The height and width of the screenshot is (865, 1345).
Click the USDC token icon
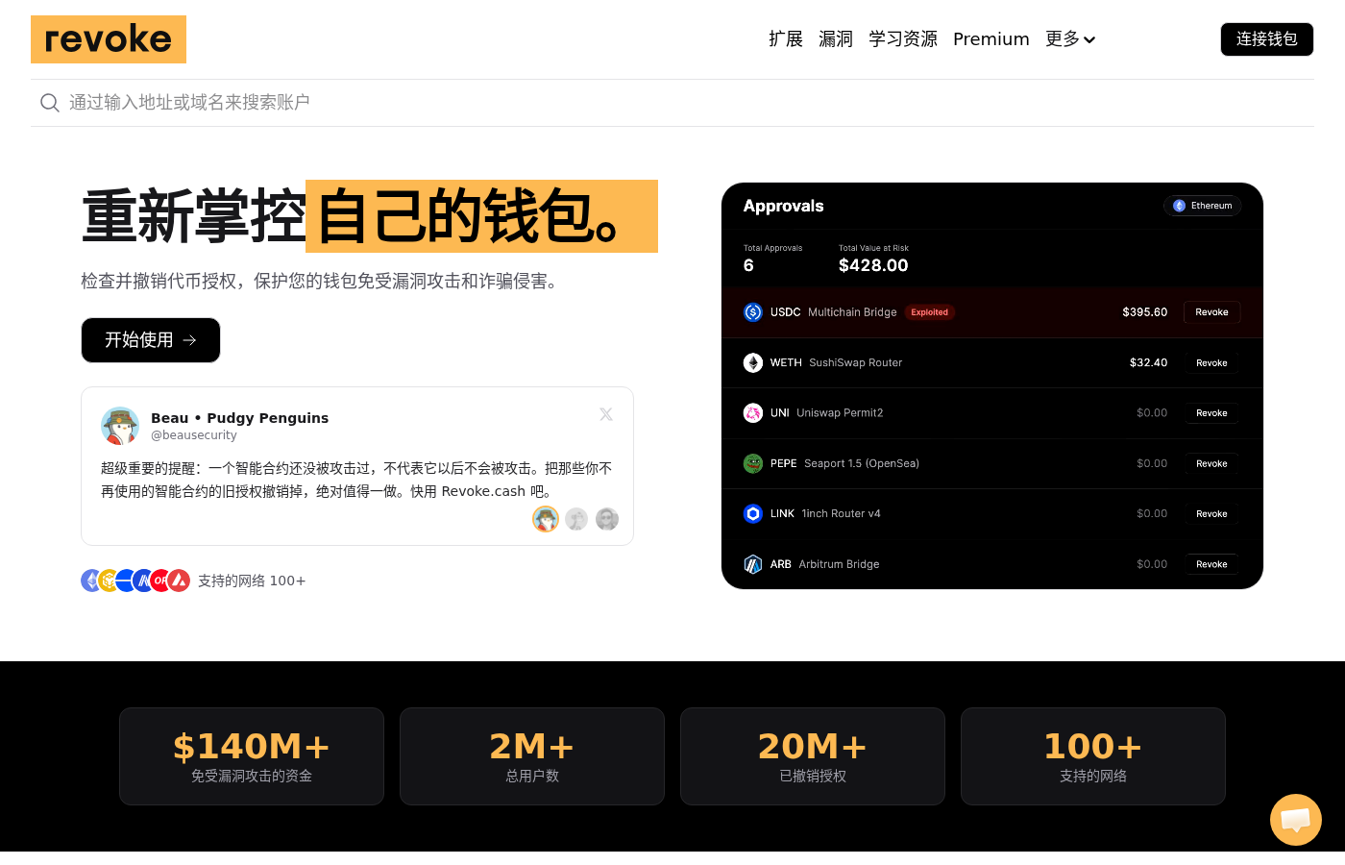coord(753,312)
